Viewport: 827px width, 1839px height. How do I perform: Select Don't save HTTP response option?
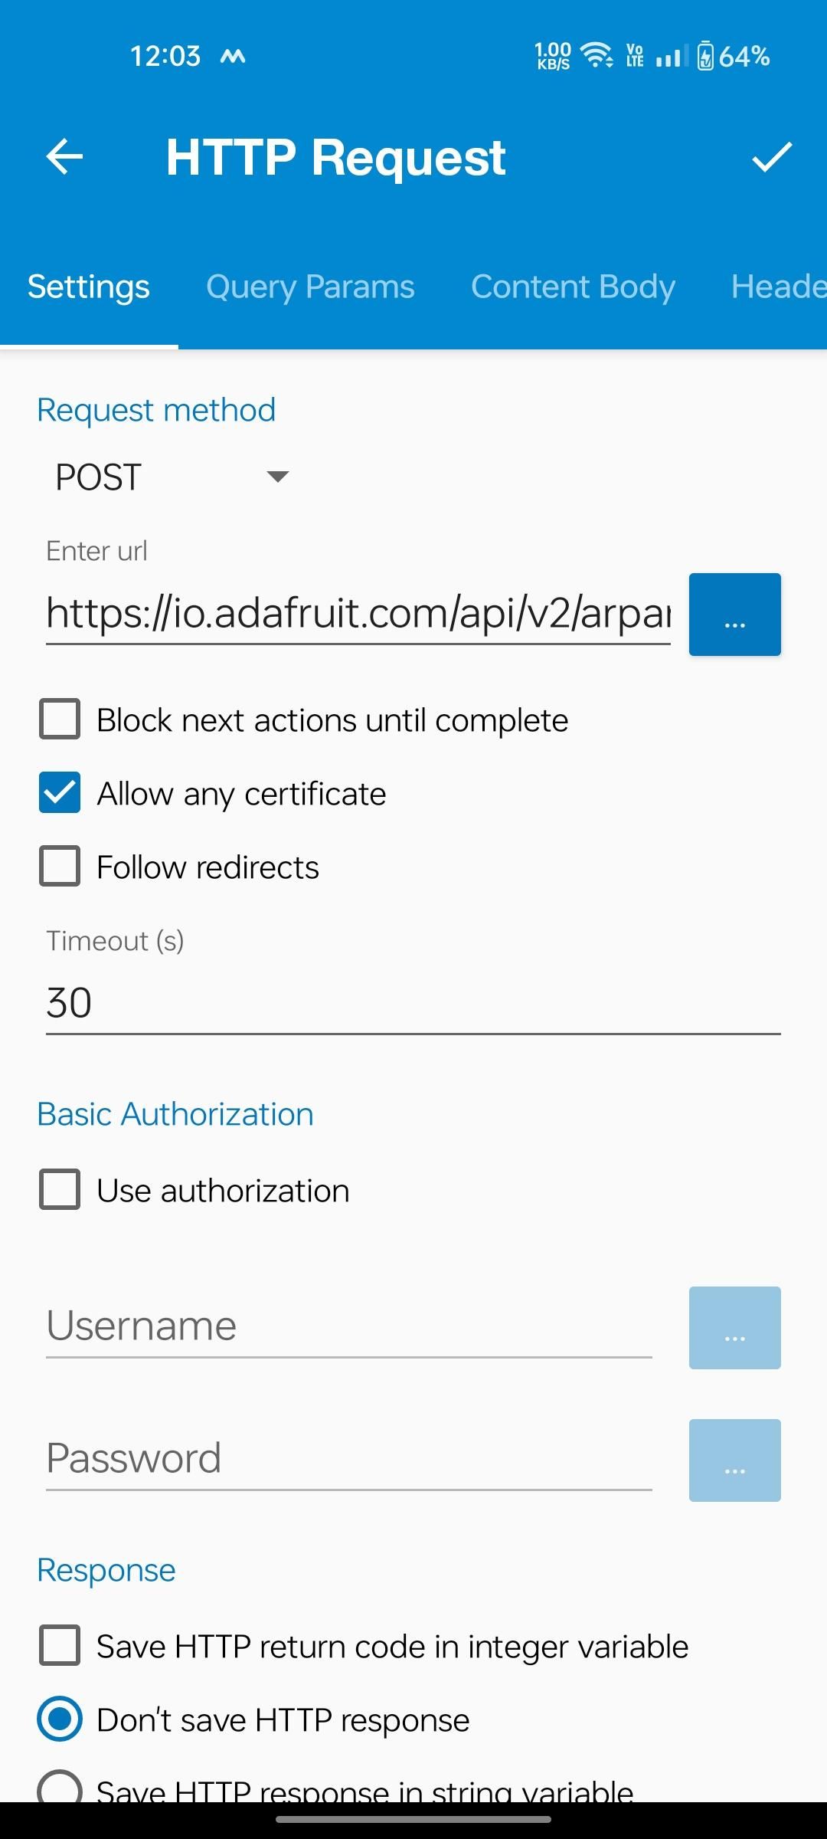[60, 1719]
